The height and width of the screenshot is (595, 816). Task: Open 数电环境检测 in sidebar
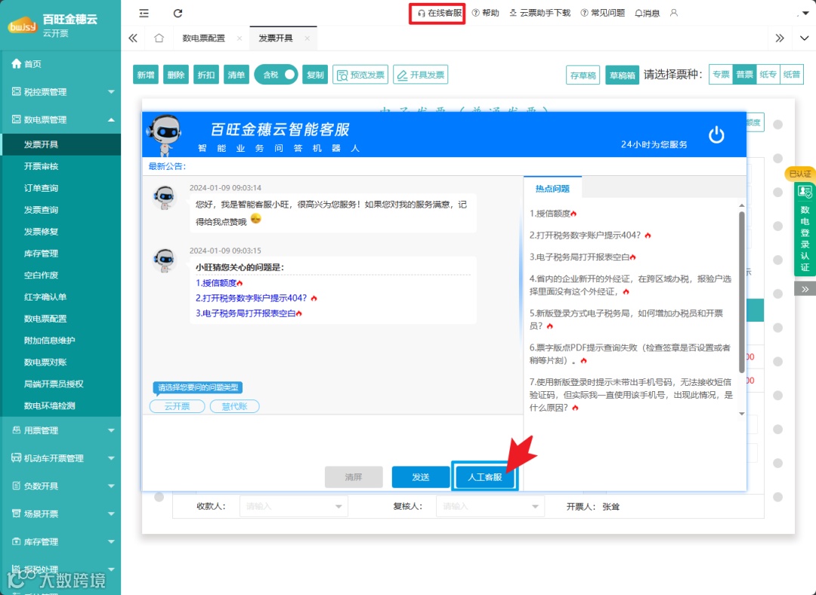pos(60,405)
